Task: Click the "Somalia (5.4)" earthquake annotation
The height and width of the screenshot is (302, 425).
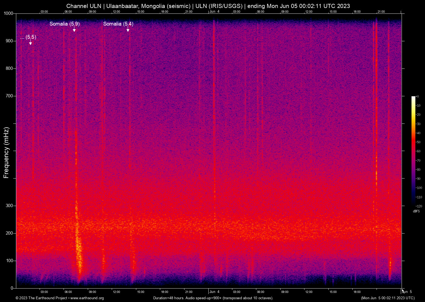Action: coord(118,24)
